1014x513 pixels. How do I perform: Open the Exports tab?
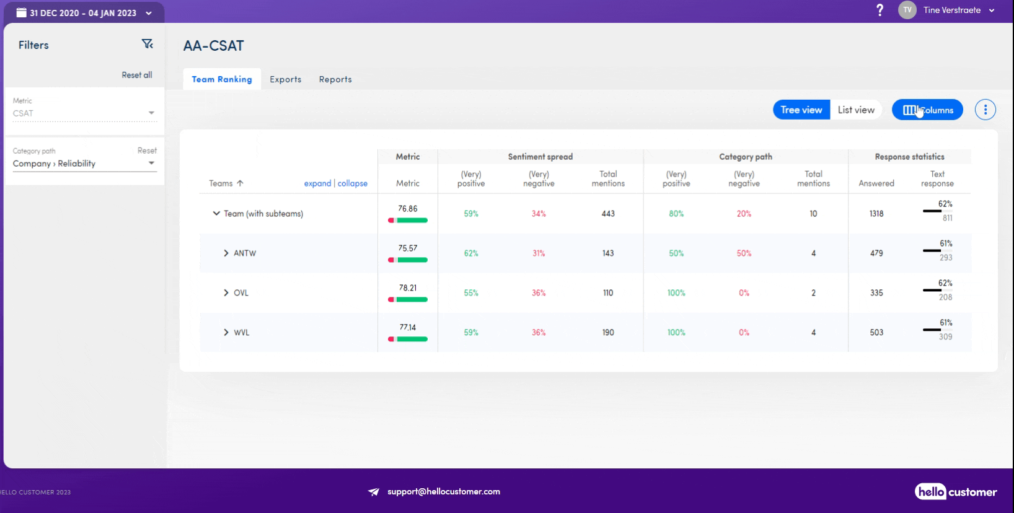coord(285,79)
